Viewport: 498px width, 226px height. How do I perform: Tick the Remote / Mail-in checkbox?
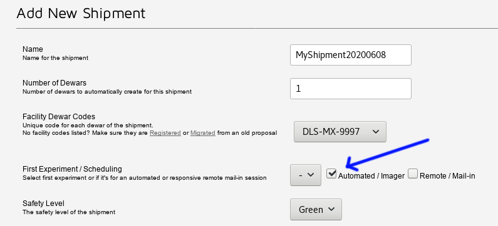pyautogui.click(x=413, y=174)
